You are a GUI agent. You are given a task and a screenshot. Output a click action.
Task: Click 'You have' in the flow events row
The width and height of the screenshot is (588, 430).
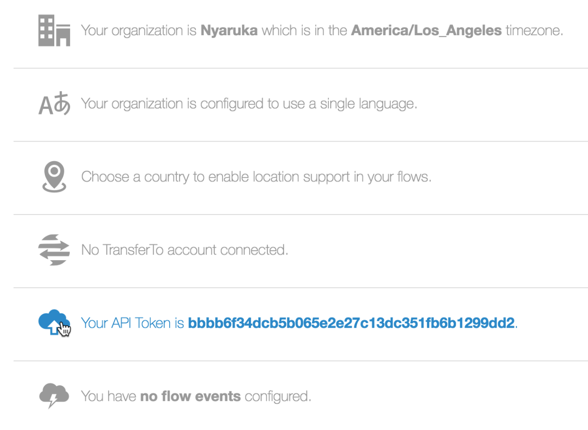pos(108,396)
